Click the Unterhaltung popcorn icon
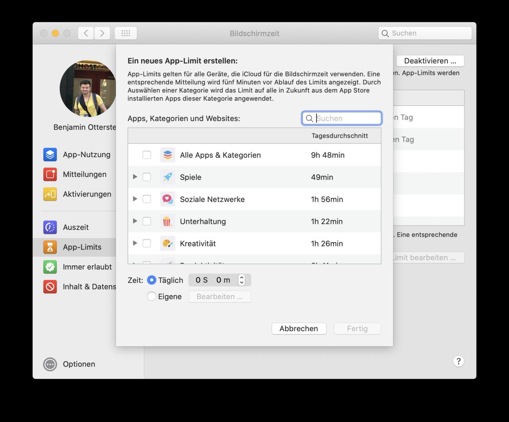 tap(168, 221)
